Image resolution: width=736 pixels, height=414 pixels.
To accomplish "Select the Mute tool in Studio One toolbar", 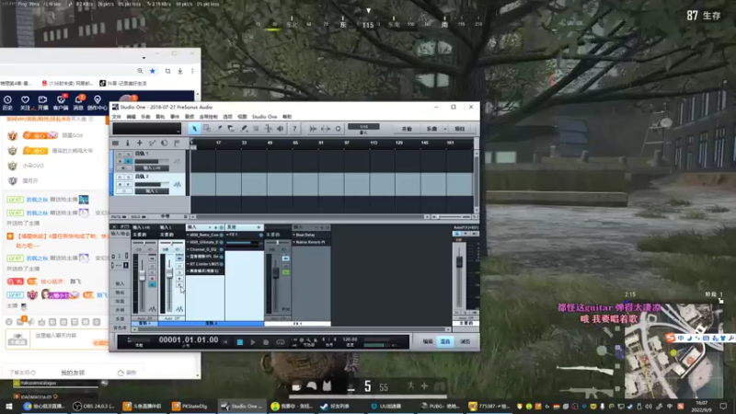I will tap(256, 129).
